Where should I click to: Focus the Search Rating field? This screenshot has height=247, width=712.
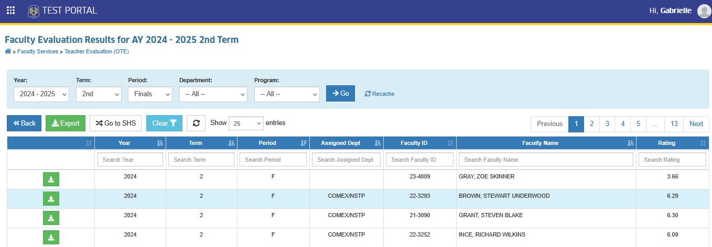(673, 160)
